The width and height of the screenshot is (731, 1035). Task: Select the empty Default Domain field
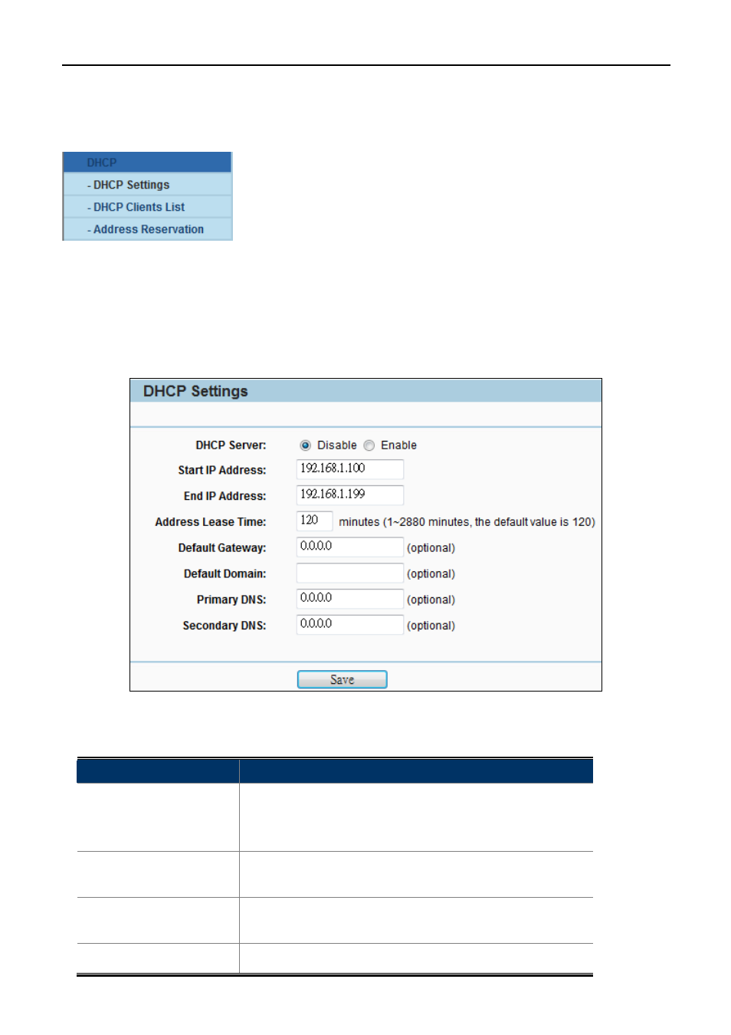[x=349, y=573]
